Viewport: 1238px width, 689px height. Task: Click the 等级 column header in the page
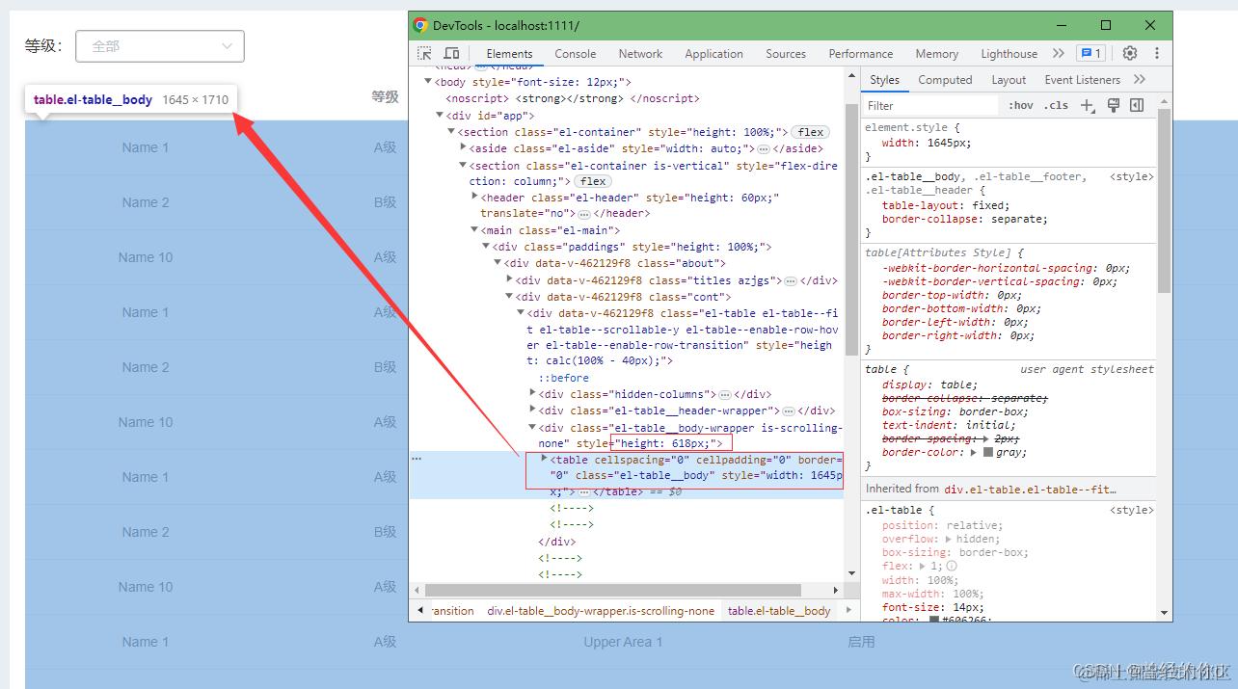tap(386, 96)
